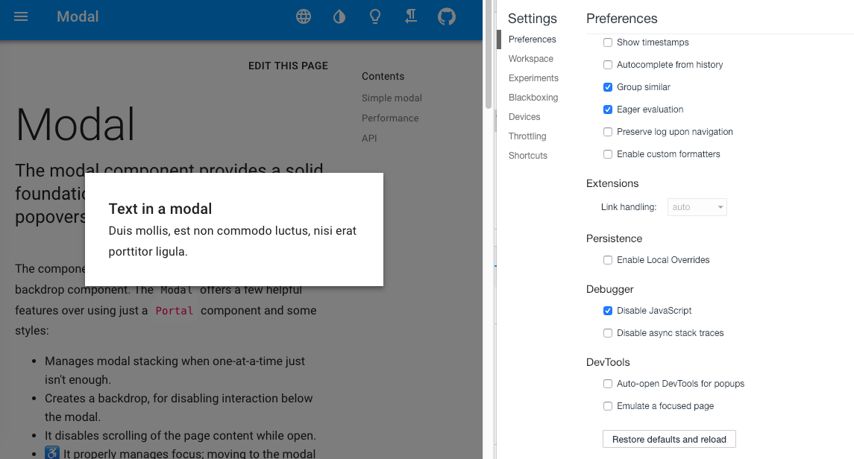Select the Throttling settings tab
The width and height of the screenshot is (854, 459).
coord(527,136)
